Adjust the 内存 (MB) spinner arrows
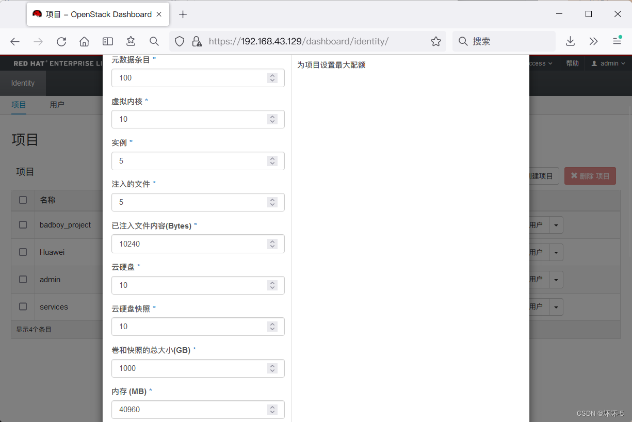Viewport: 632px width, 422px height. point(272,410)
